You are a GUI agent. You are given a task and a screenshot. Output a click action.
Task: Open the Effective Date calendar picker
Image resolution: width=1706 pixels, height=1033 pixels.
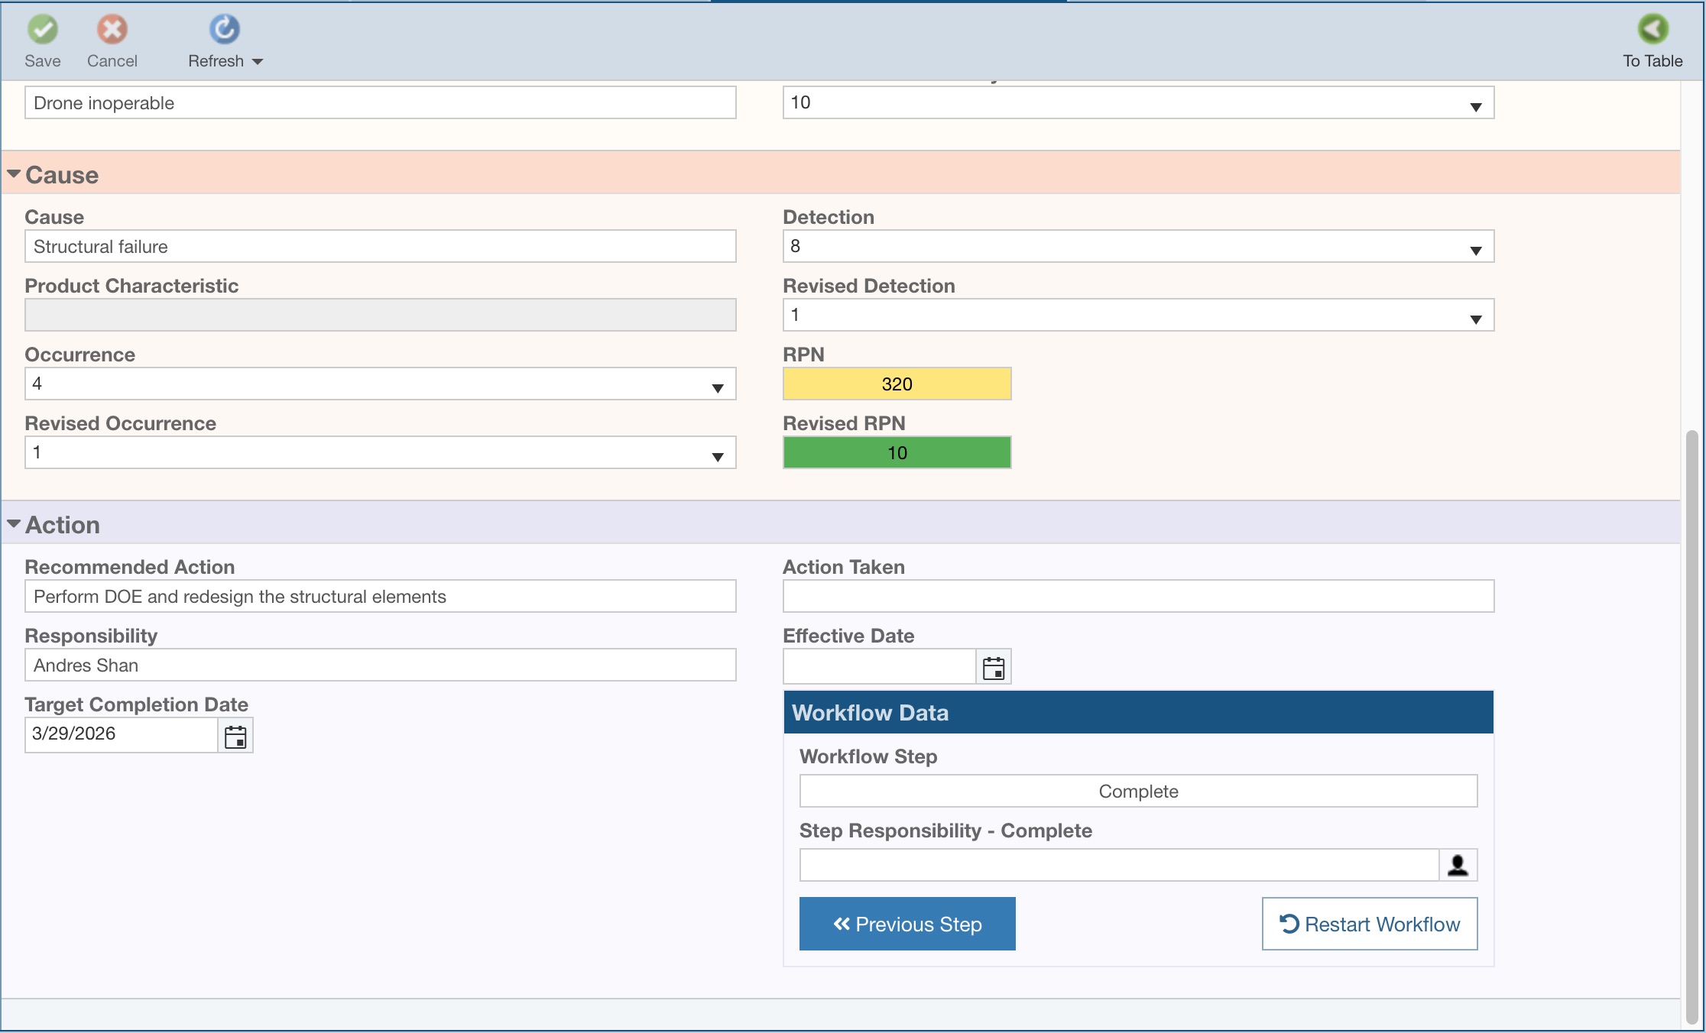(x=994, y=668)
